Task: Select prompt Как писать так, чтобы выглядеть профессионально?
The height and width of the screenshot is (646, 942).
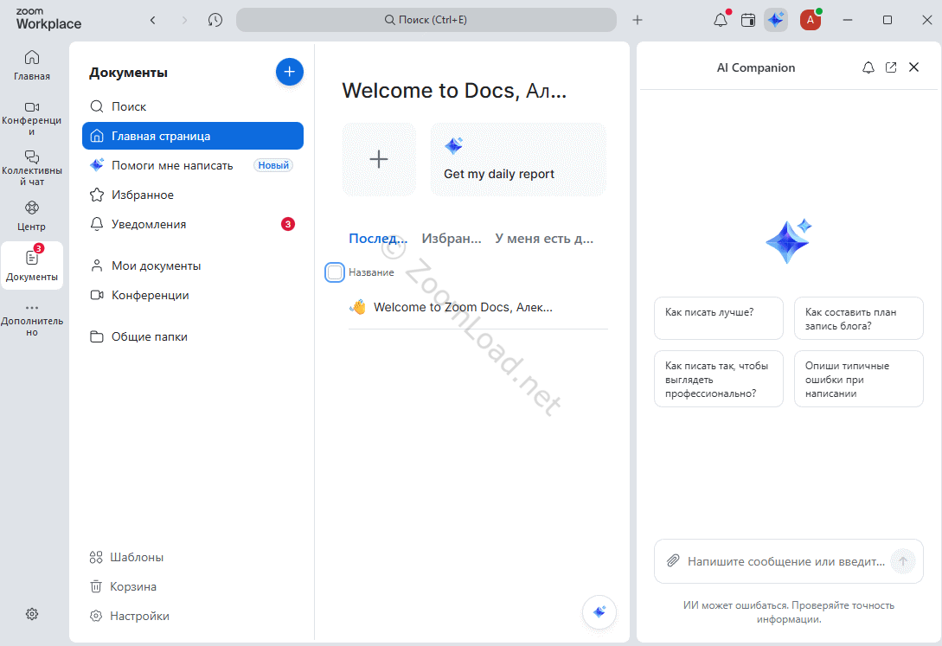Action: pyautogui.click(x=719, y=379)
